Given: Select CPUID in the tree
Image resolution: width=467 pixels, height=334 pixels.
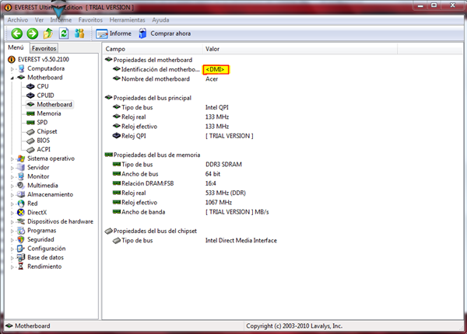Looking at the screenshot, I should pos(48,96).
